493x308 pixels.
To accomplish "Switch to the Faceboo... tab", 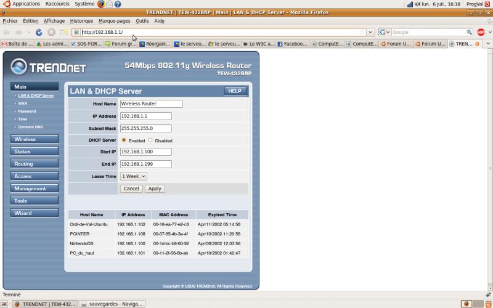I will 292,44.
